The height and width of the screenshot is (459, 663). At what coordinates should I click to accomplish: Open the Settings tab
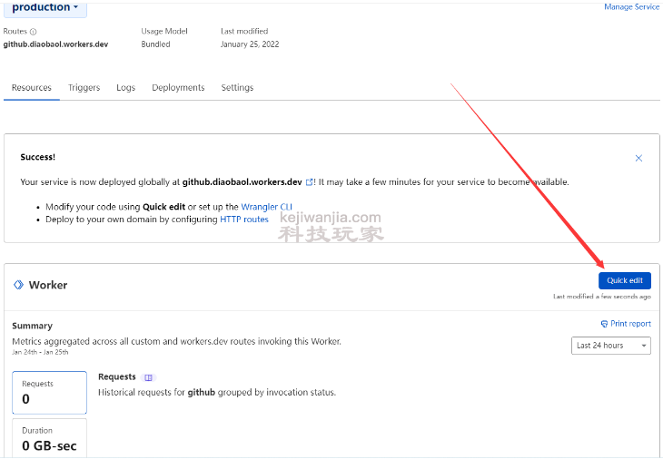pyautogui.click(x=237, y=88)
